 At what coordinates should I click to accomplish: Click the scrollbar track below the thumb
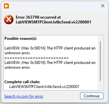[x=100, y=85]
